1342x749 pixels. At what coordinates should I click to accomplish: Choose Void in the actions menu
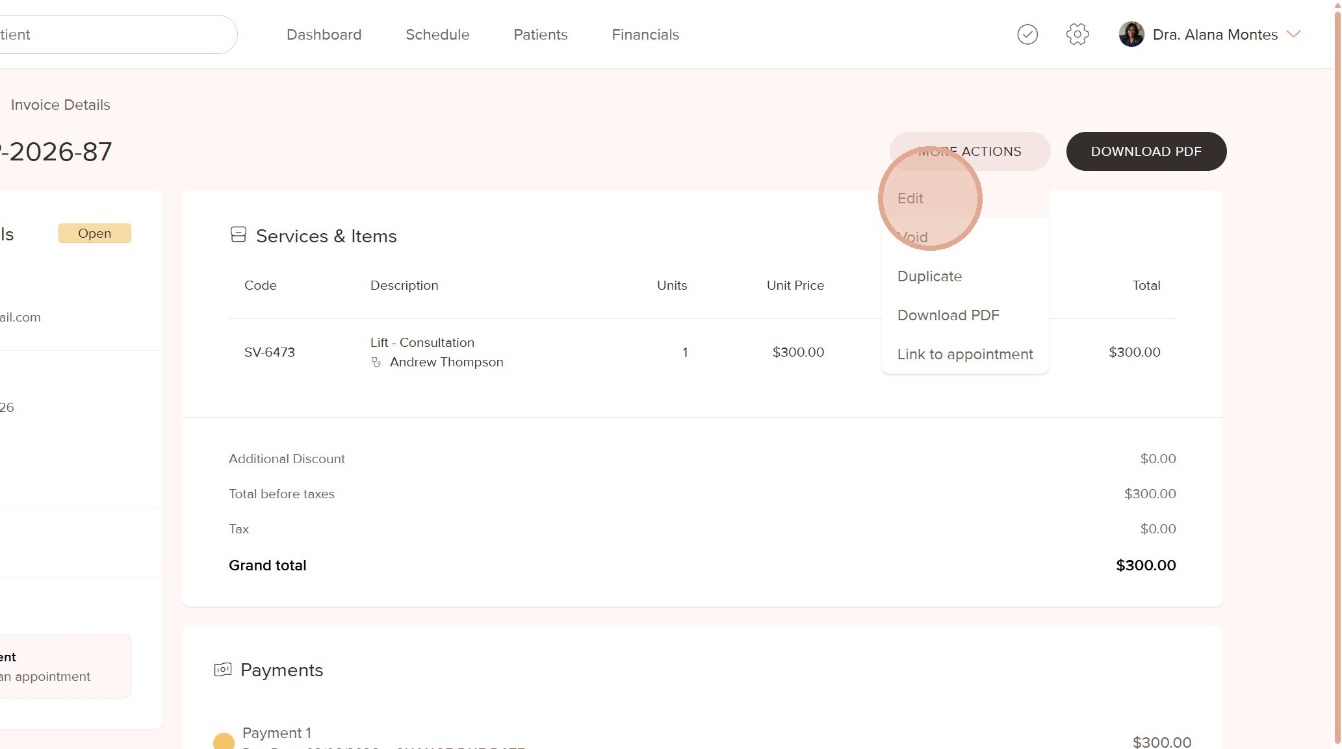click(x=913, y=238)
